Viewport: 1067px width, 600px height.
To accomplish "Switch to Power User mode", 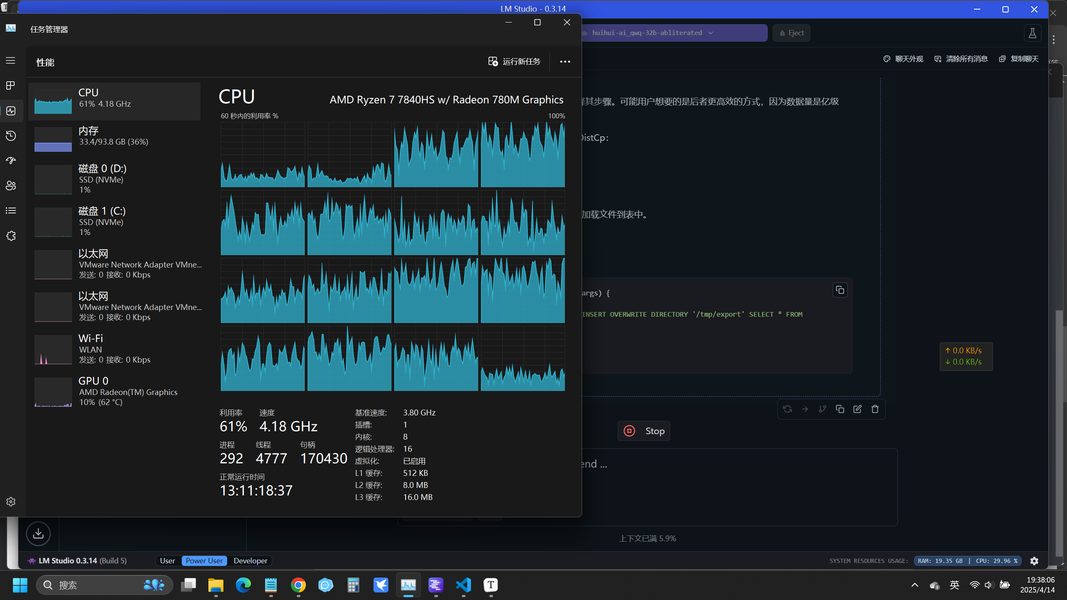I will pos(204,561).
